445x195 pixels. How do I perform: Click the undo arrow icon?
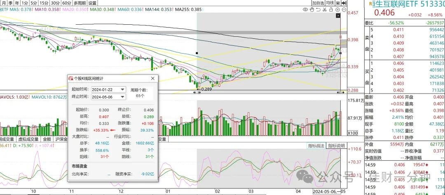point(318,9)
